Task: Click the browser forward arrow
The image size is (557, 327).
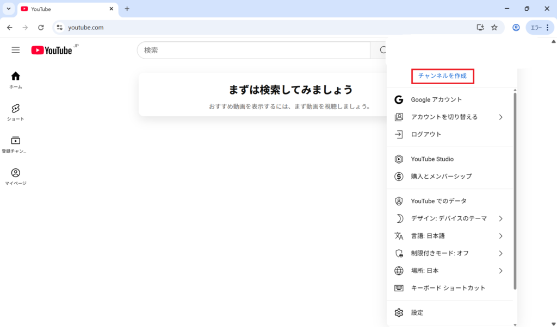Action: pyautogui.click(x=25, y=27)
